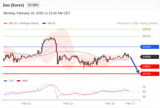
Task: Click the MA 50 blue legend swatch
Action: click(x=44, y=23)
